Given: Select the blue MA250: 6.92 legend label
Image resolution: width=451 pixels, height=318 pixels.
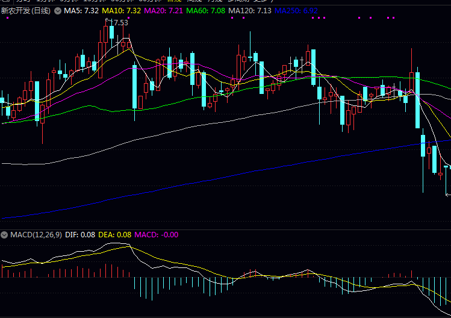Looking at the screenshot, I should coord(296,11).
